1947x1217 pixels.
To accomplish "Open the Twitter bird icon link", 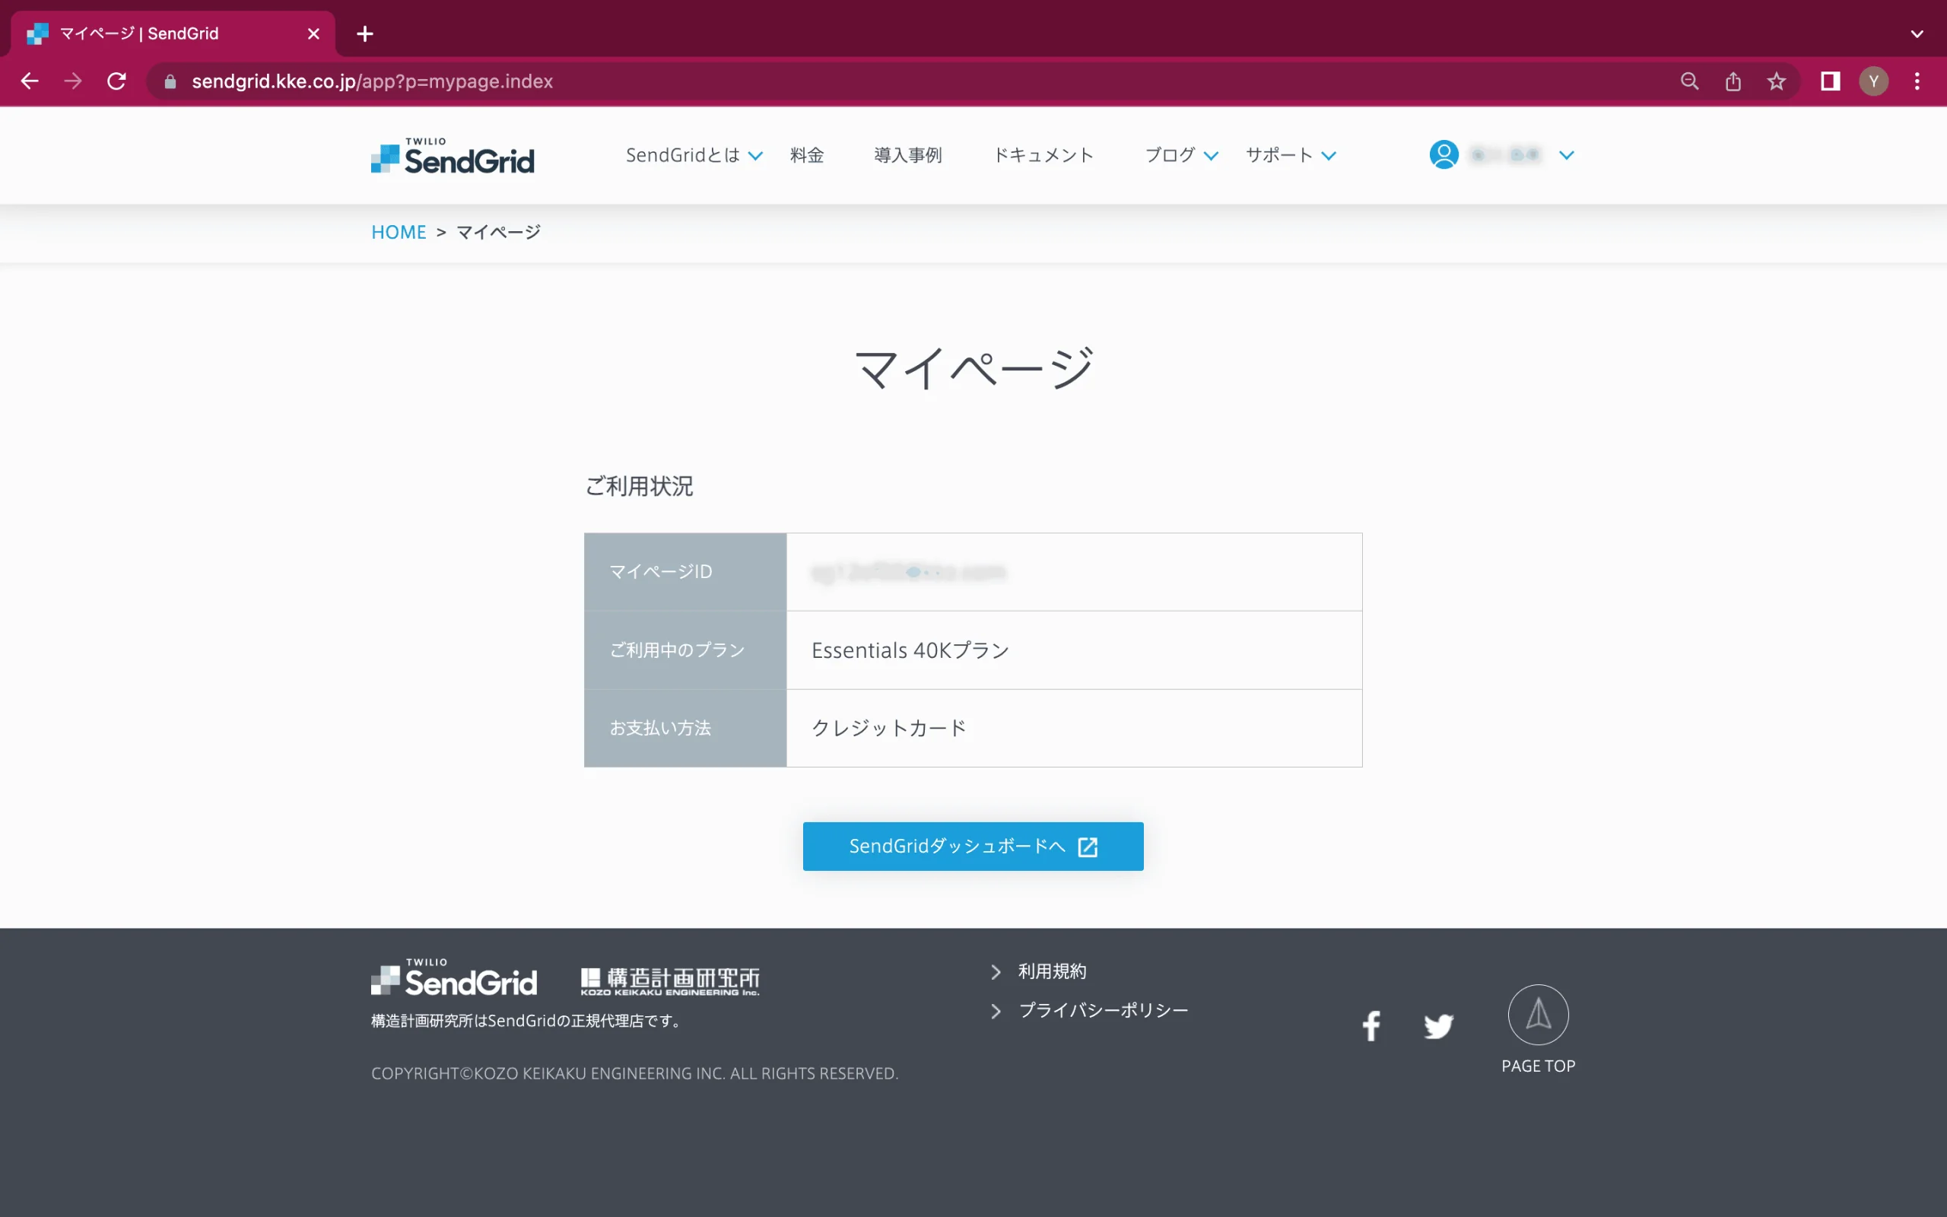I will (1438, 1026).
